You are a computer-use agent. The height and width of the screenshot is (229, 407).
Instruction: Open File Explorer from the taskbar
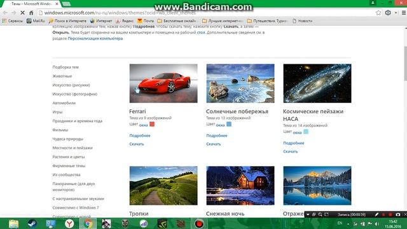click(13, 223)
